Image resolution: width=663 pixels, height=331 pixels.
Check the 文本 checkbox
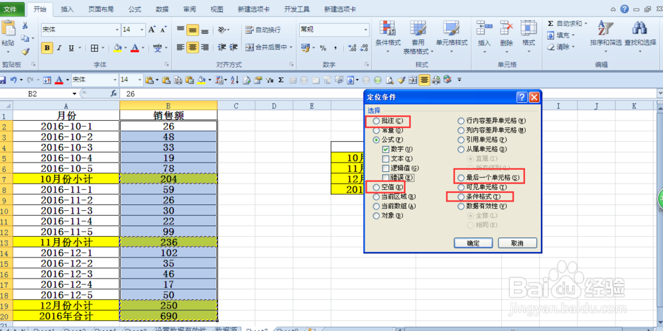point(385,159)
